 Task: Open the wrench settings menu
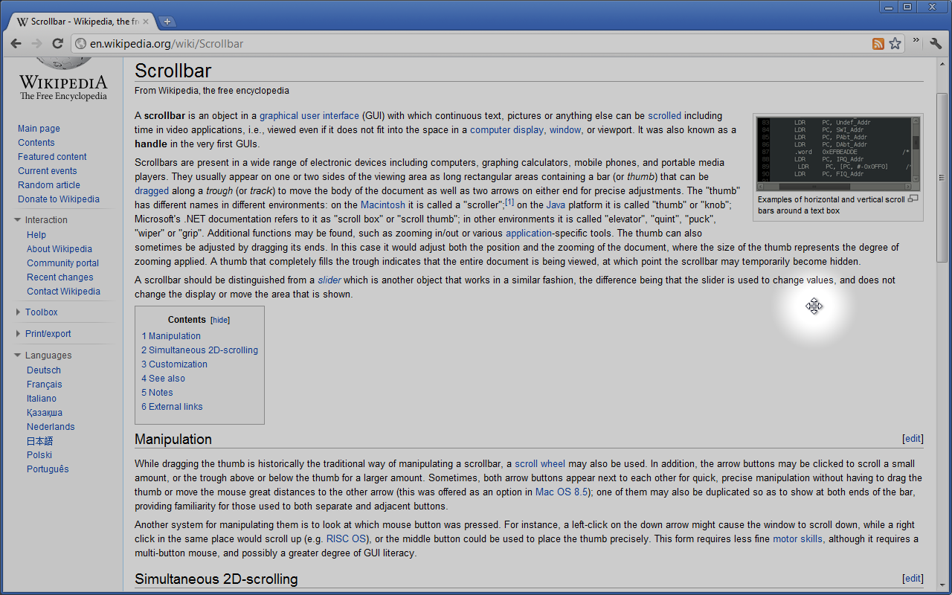coord(936,43)
